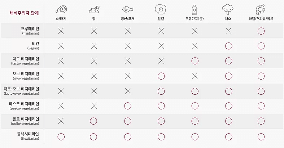Select the 프루테리언 (fruitarian) row label
Image resolution: width=284 pixels, height=148 pixels.
pyautogui.click(x=27, y=31)
